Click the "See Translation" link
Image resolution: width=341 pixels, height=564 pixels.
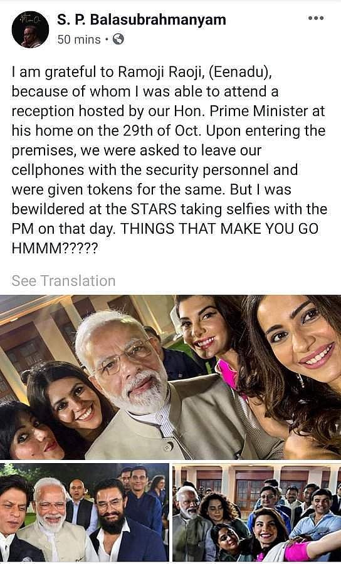point(63,281)
